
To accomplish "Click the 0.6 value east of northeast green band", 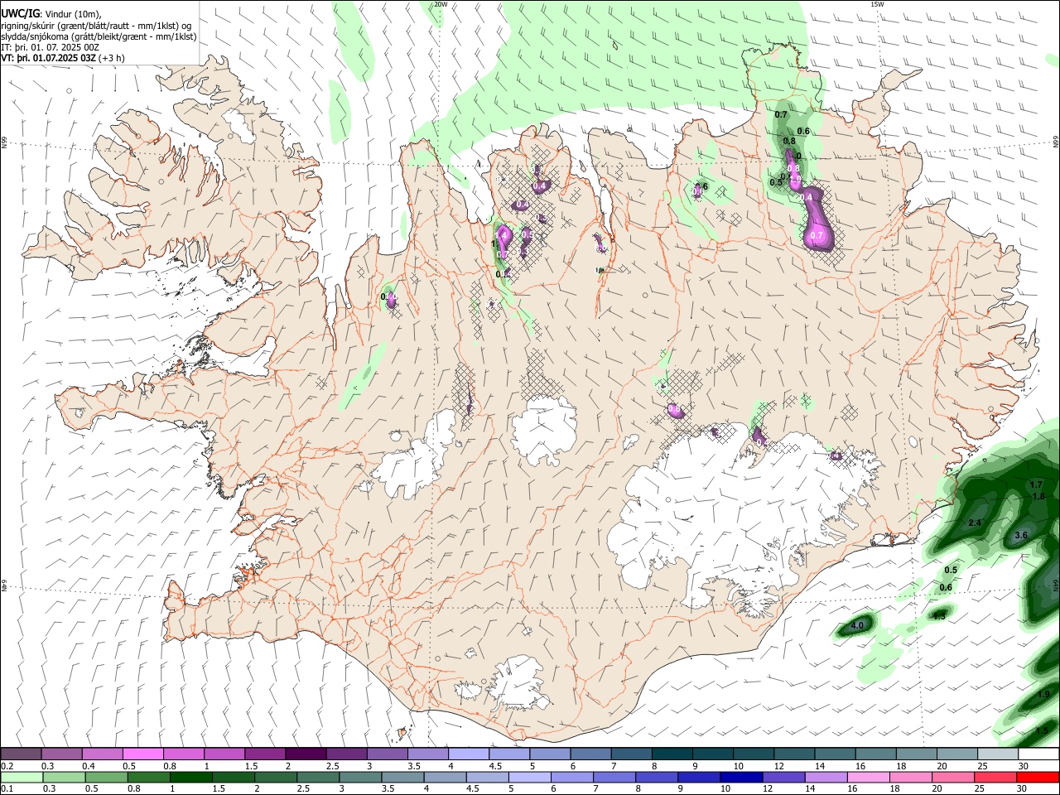I will (x=803, y=131).
